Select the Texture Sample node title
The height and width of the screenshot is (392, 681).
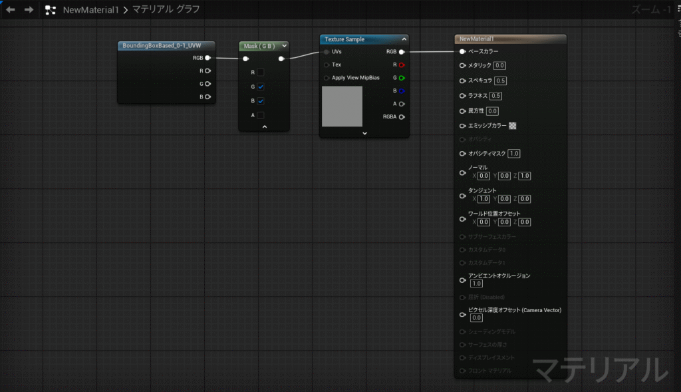(344, 39)
